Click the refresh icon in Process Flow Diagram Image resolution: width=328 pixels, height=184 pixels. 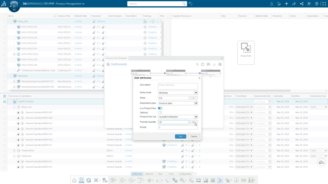pos(203,64)
